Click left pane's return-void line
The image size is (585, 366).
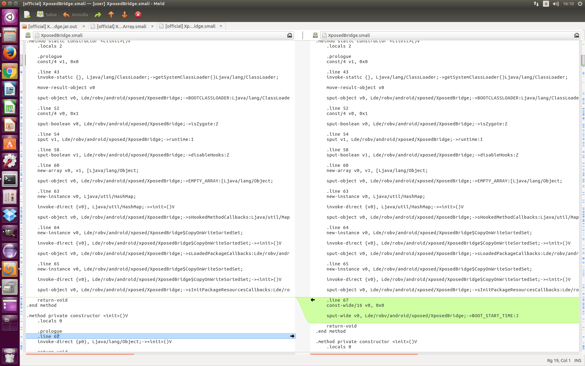pos(52,300)
